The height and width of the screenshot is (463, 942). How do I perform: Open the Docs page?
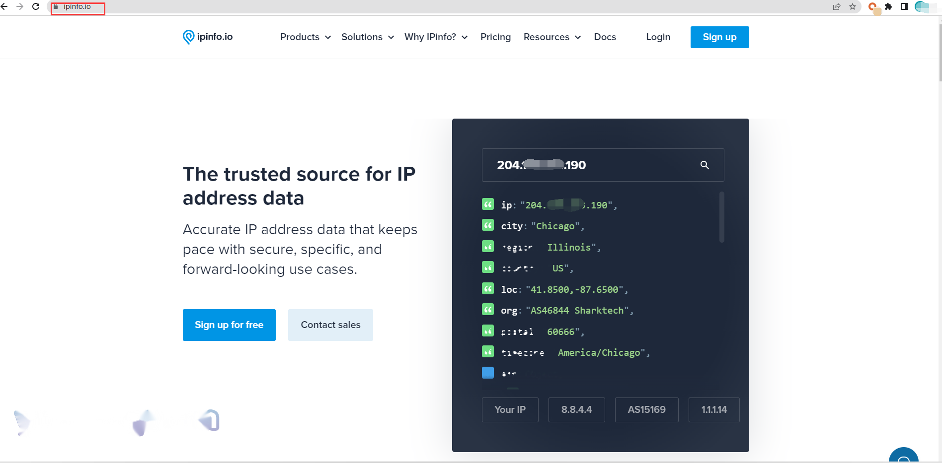pos(605,37)
